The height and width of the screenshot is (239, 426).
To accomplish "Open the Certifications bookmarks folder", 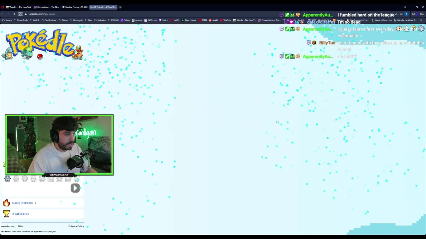I will 49,20.
